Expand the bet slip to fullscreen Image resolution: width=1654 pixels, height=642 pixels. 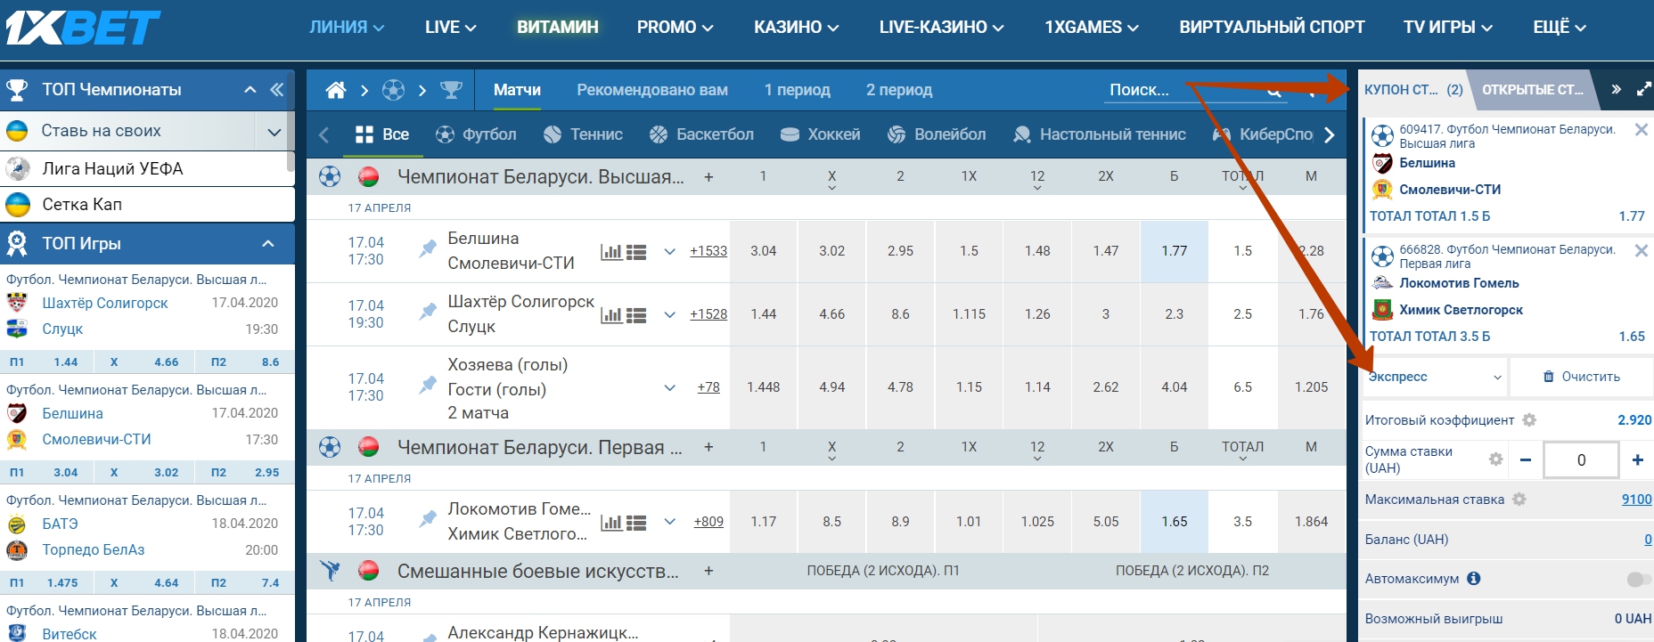1643,90
